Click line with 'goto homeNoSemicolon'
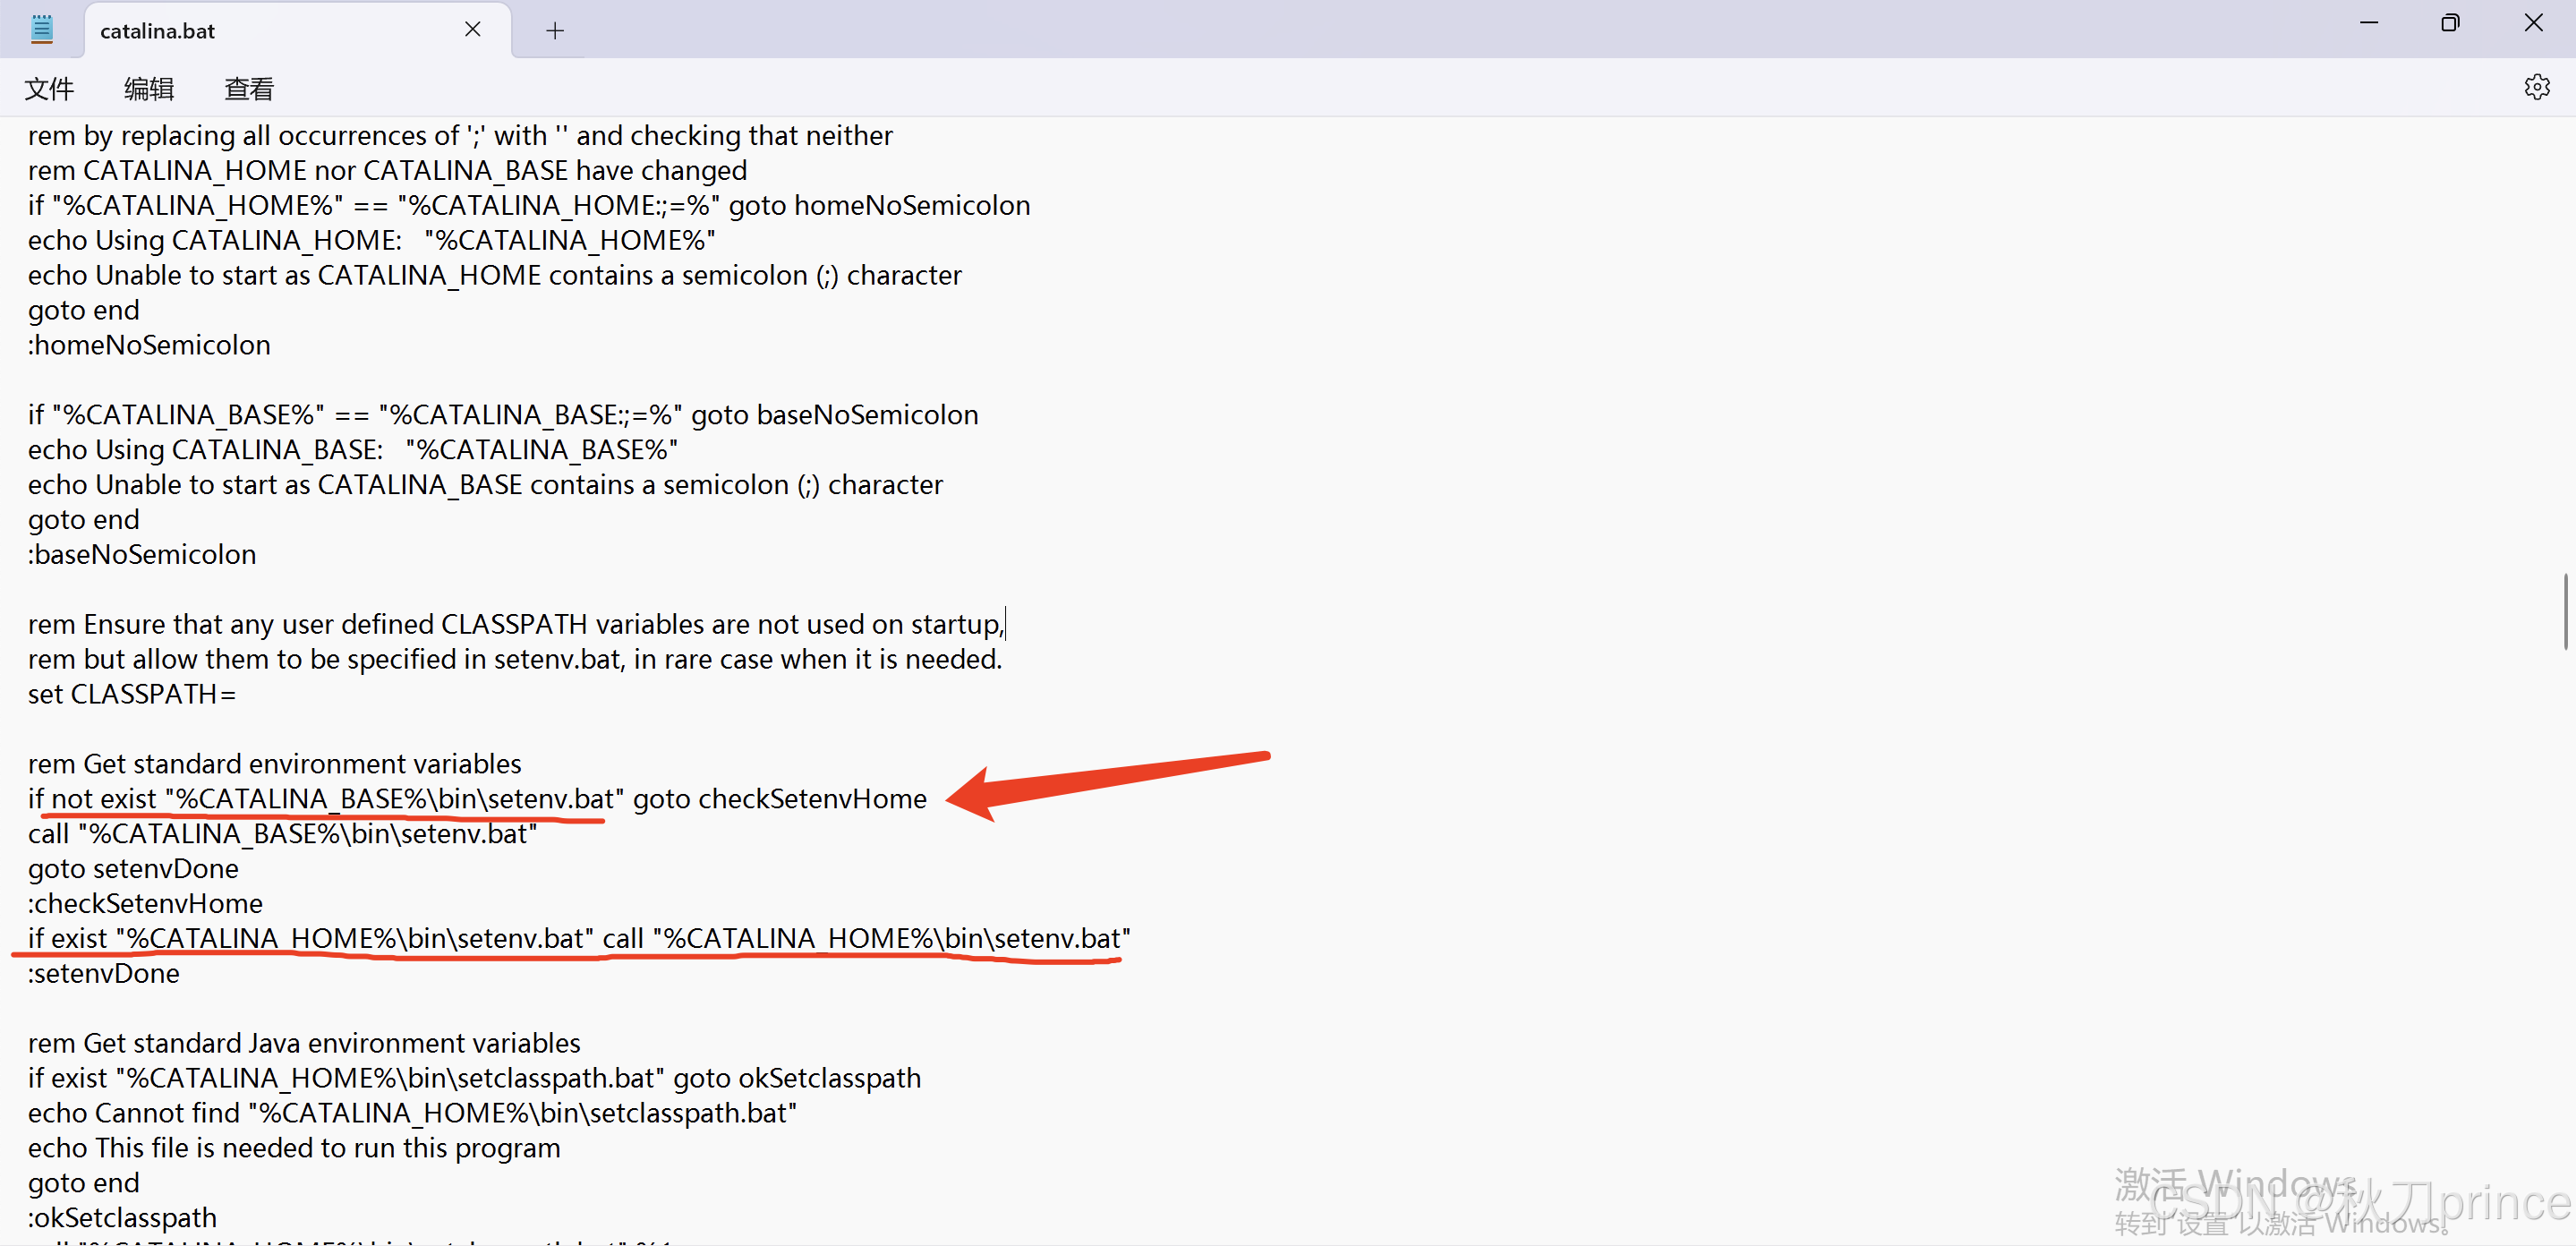This screenshot has height=1246, width=2576. tap(529, 205)
